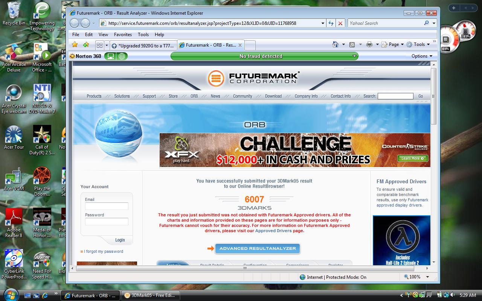Expand Norton fraud detection bar dropdown

(354, 56)
